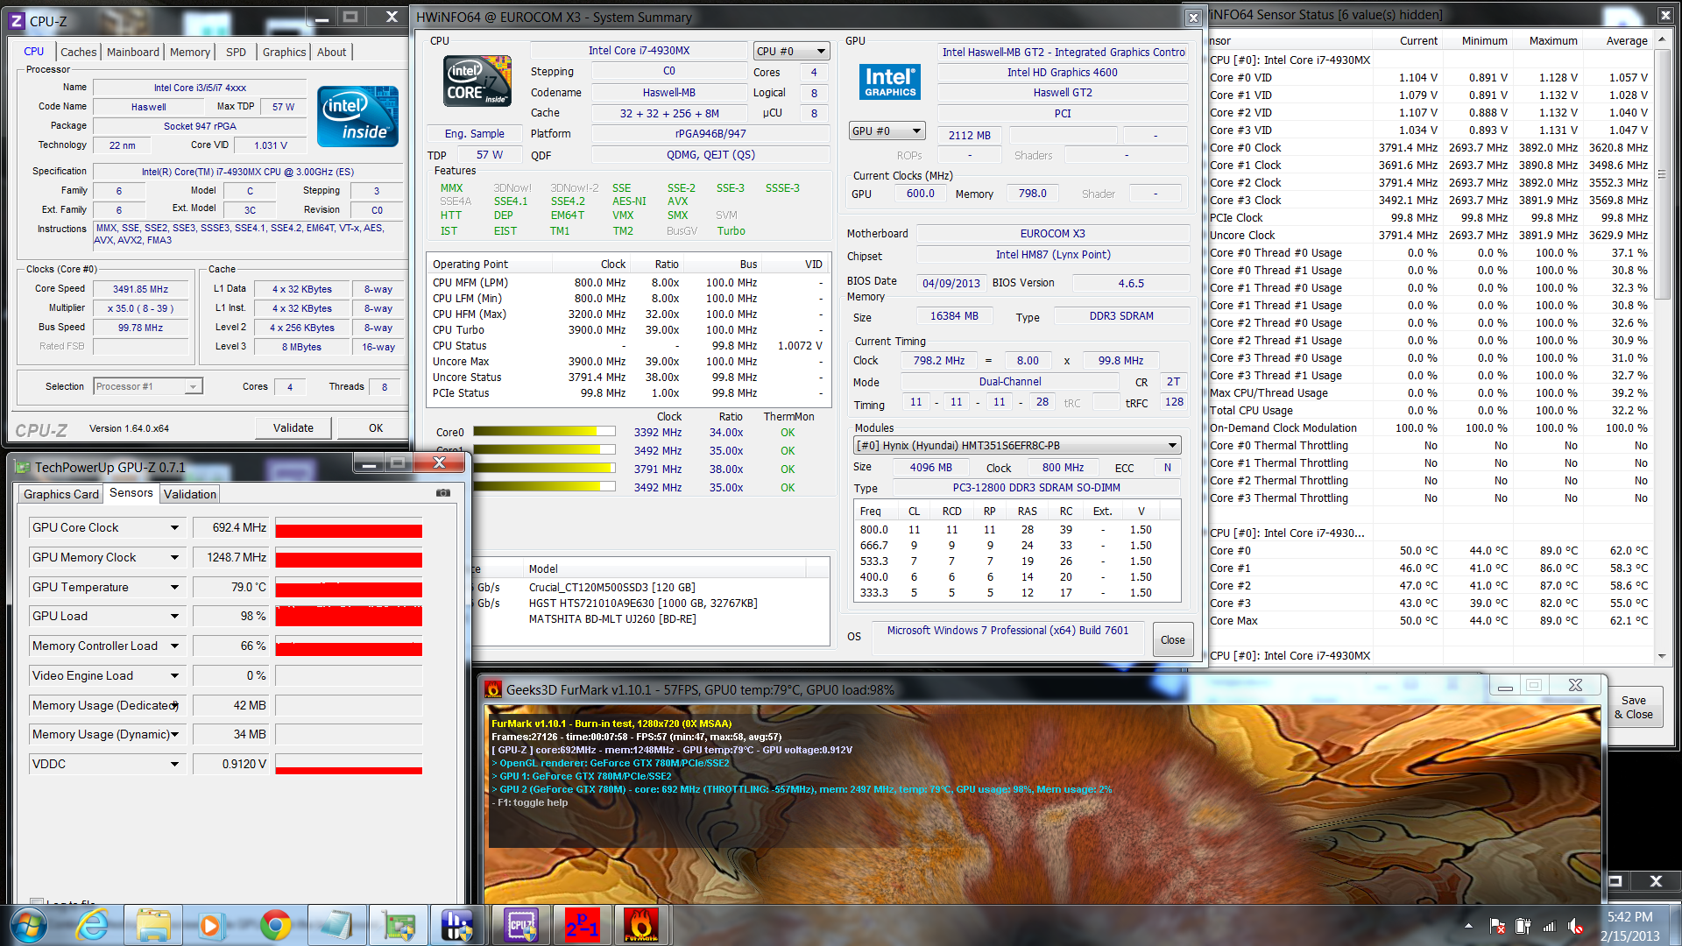
Task: Open the GPU Temperature sensor dropdown
Action: (x=174, y=587)
